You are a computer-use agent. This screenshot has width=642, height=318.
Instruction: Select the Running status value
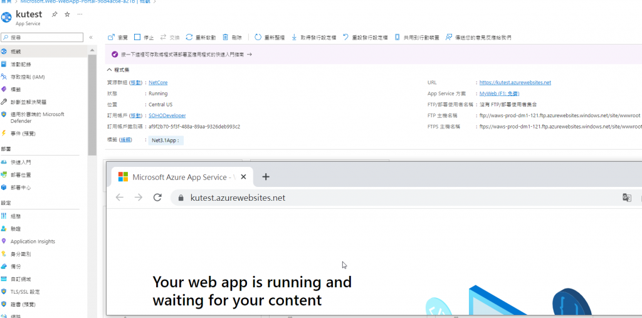pyautogui.click(x=158, y=93)
